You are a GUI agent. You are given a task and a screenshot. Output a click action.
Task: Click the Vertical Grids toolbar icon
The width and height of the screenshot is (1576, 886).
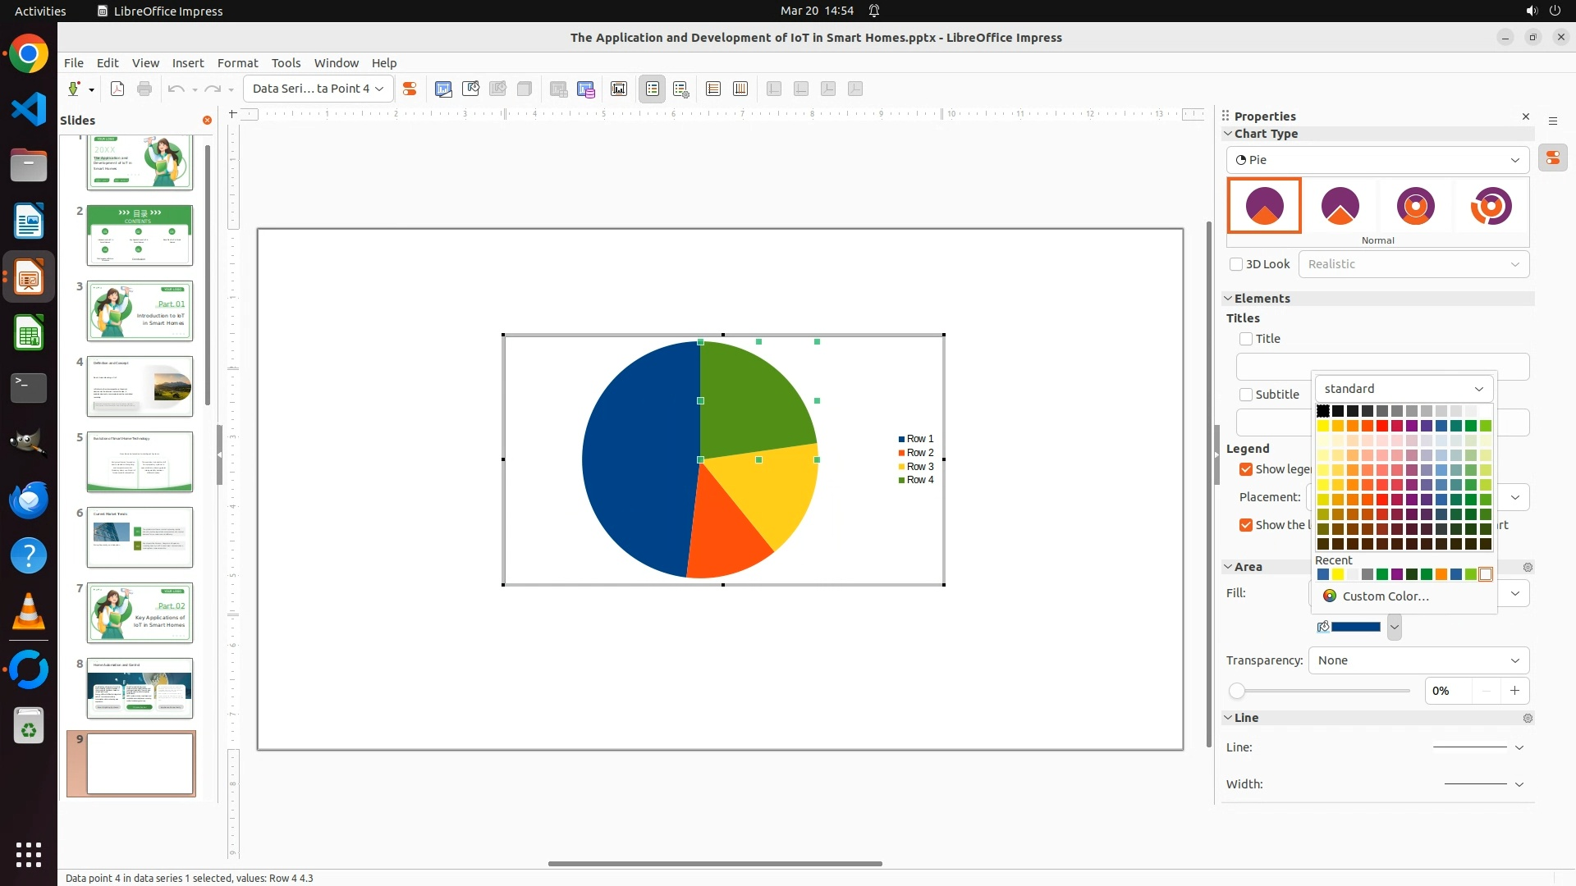click(x=740, y=89)
